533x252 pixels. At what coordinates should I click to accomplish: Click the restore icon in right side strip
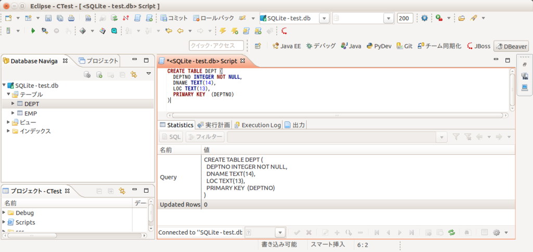[525, 64]
